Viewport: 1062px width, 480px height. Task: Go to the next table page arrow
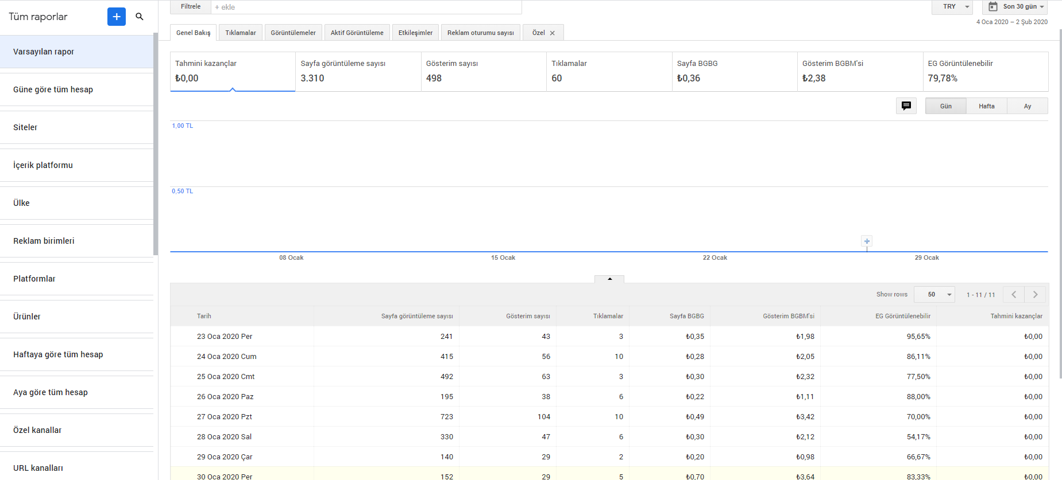(x=1035, y=295)
